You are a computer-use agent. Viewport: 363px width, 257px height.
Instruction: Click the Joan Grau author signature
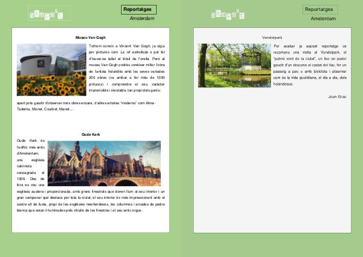pyautogui.click(x=337, y=96)
